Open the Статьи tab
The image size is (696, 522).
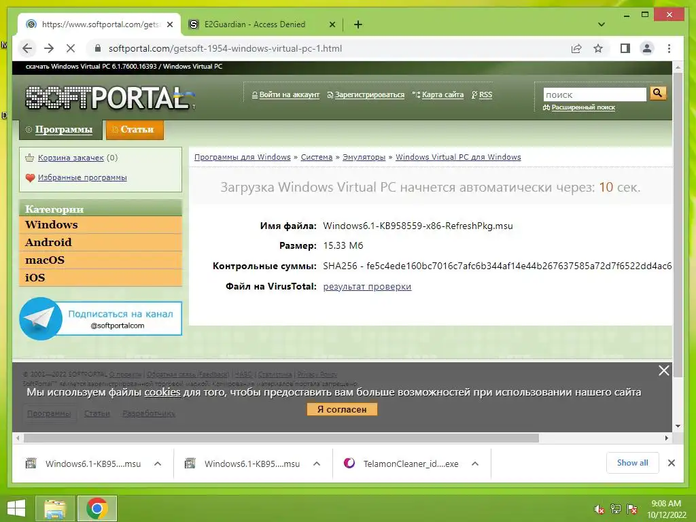point(135,130)
